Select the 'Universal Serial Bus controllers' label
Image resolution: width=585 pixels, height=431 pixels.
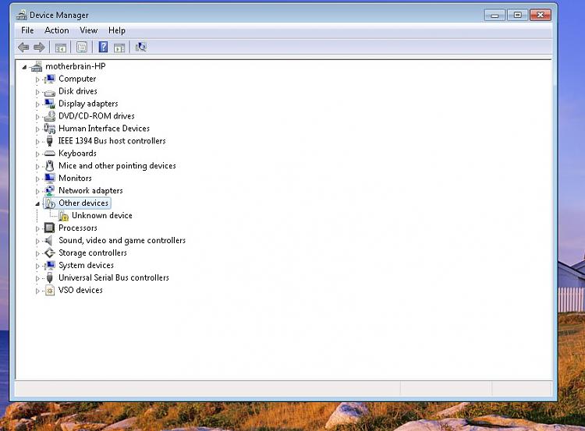click(x=114, y=277)
